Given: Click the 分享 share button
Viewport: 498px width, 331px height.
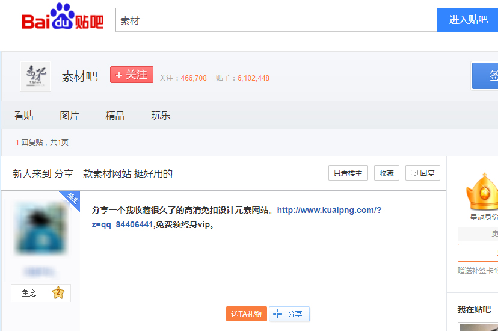Looking at the screenshot, I should pos(289,314).
